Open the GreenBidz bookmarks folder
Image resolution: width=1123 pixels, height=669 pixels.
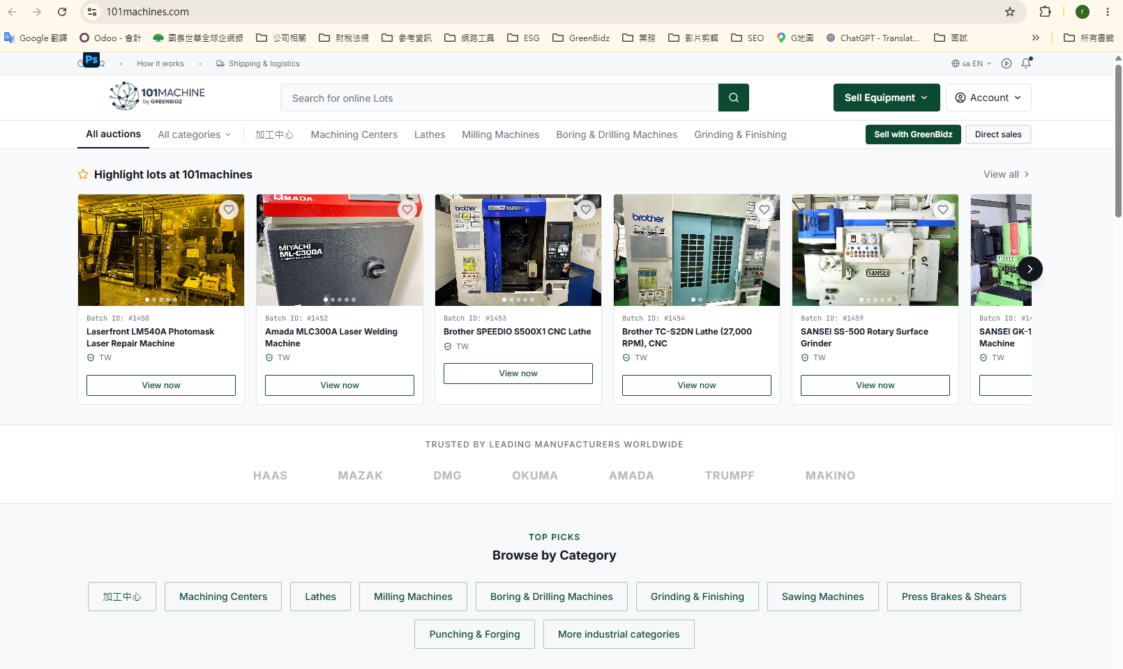pos(581,38)
